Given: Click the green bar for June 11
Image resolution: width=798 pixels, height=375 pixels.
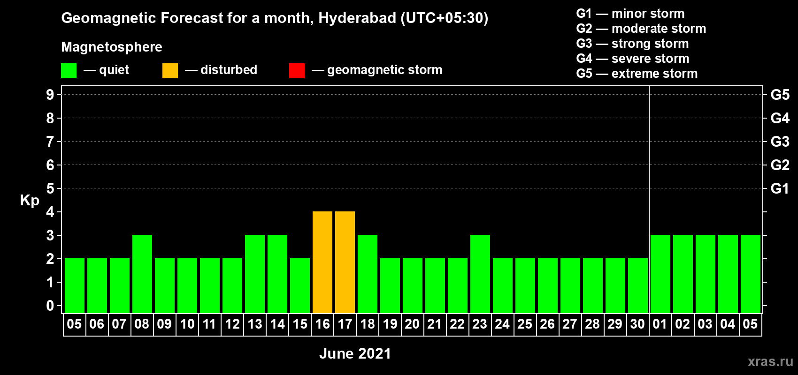Looking at the screenshot, I should (x=210, y=286).
